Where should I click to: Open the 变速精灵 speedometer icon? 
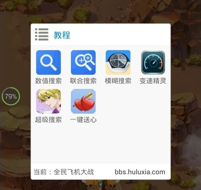[153, 63]
